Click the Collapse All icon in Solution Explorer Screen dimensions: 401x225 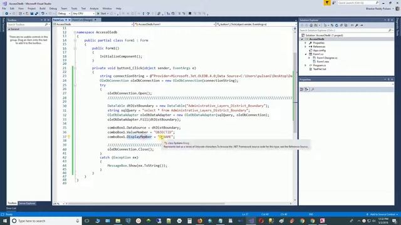point(341,25)
